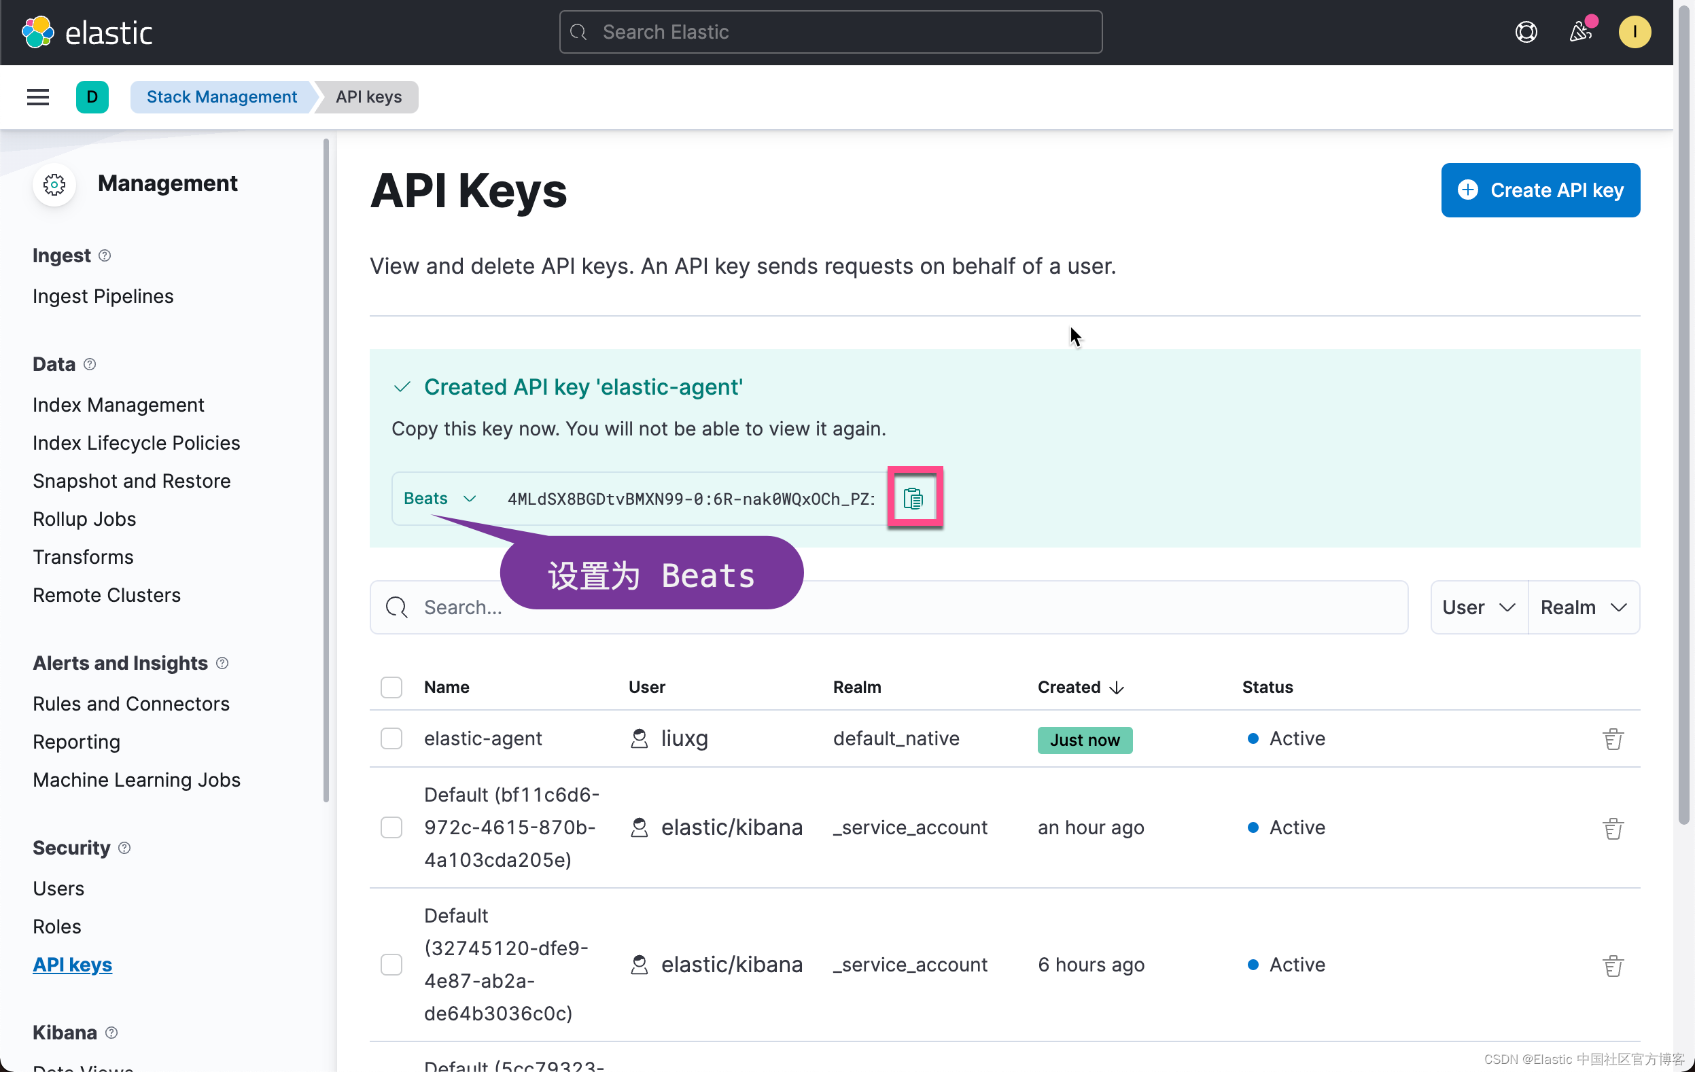The width and height of the screenshot is (1695, 1072).
Task: Go to Stack Management breadcrumb
Action: click(221, 97)
